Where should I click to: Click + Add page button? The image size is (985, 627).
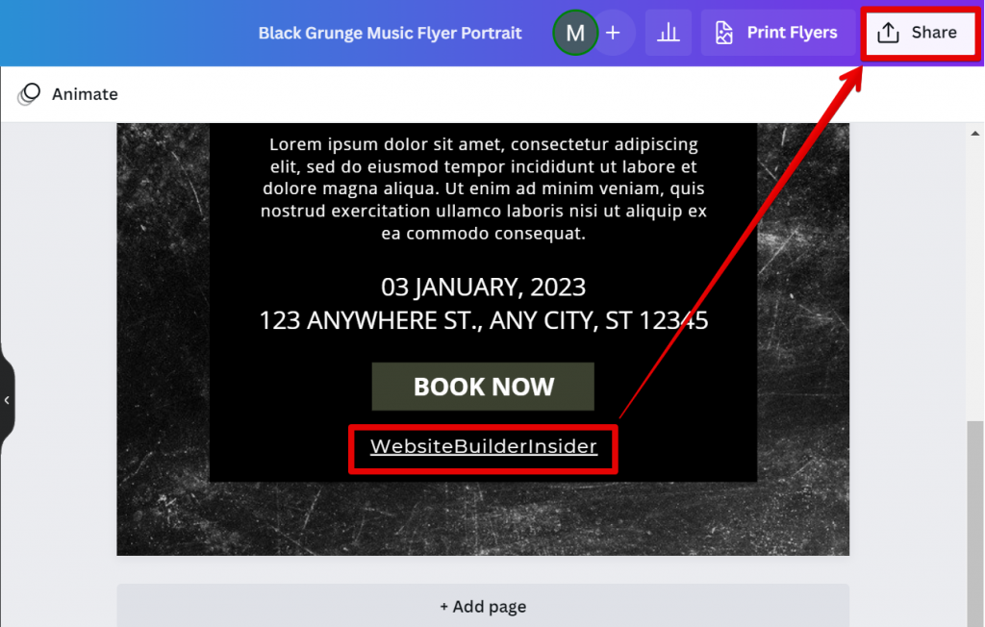[483, 606]
